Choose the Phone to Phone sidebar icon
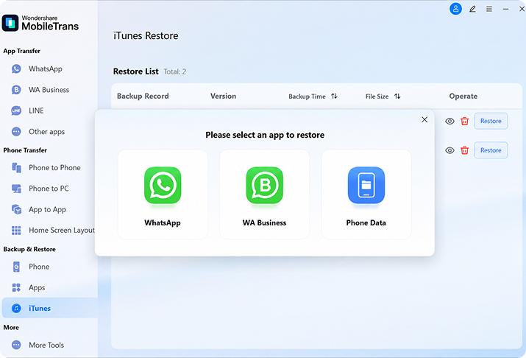526x358 pixels. point(16,167)
